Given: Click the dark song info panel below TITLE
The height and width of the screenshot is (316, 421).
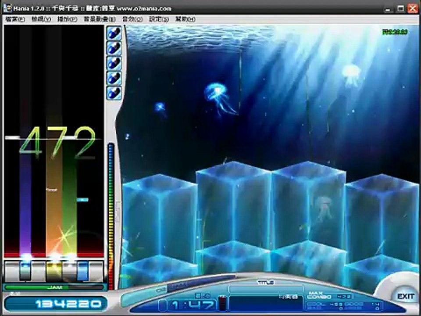Looking at the screenshot, I should click(266, 303).
